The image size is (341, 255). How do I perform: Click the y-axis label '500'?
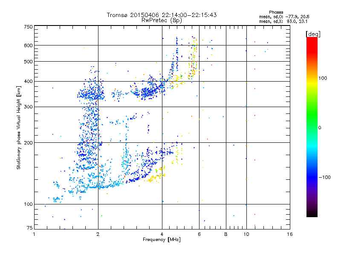coord(28,62)
